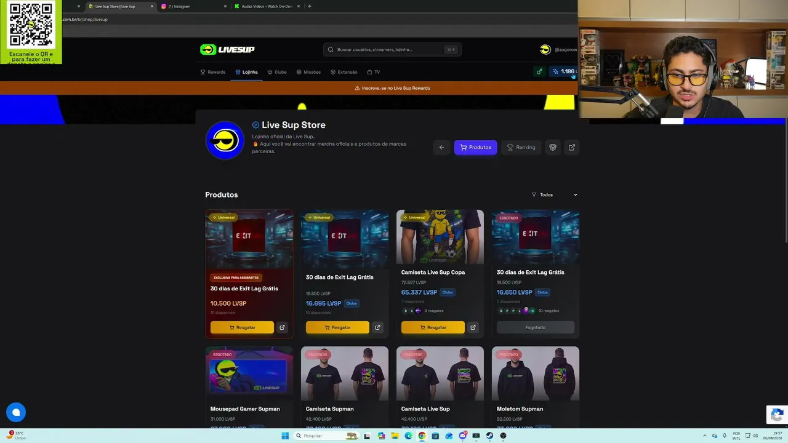Open Steam from the taskbar
The image size is (788, 443).
pyautogui.click(x=489, y=436)
